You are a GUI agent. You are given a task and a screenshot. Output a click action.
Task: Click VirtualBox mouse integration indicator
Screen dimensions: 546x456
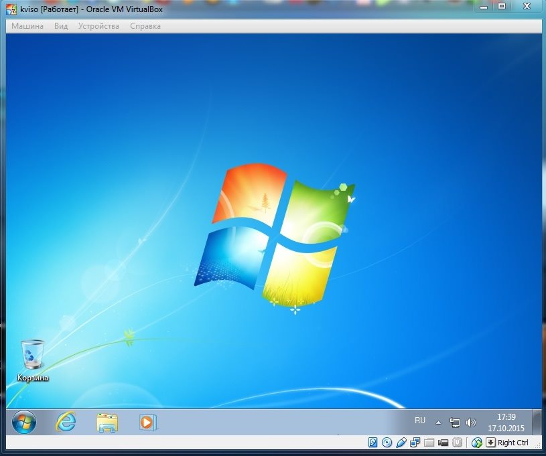coord(477,443)
